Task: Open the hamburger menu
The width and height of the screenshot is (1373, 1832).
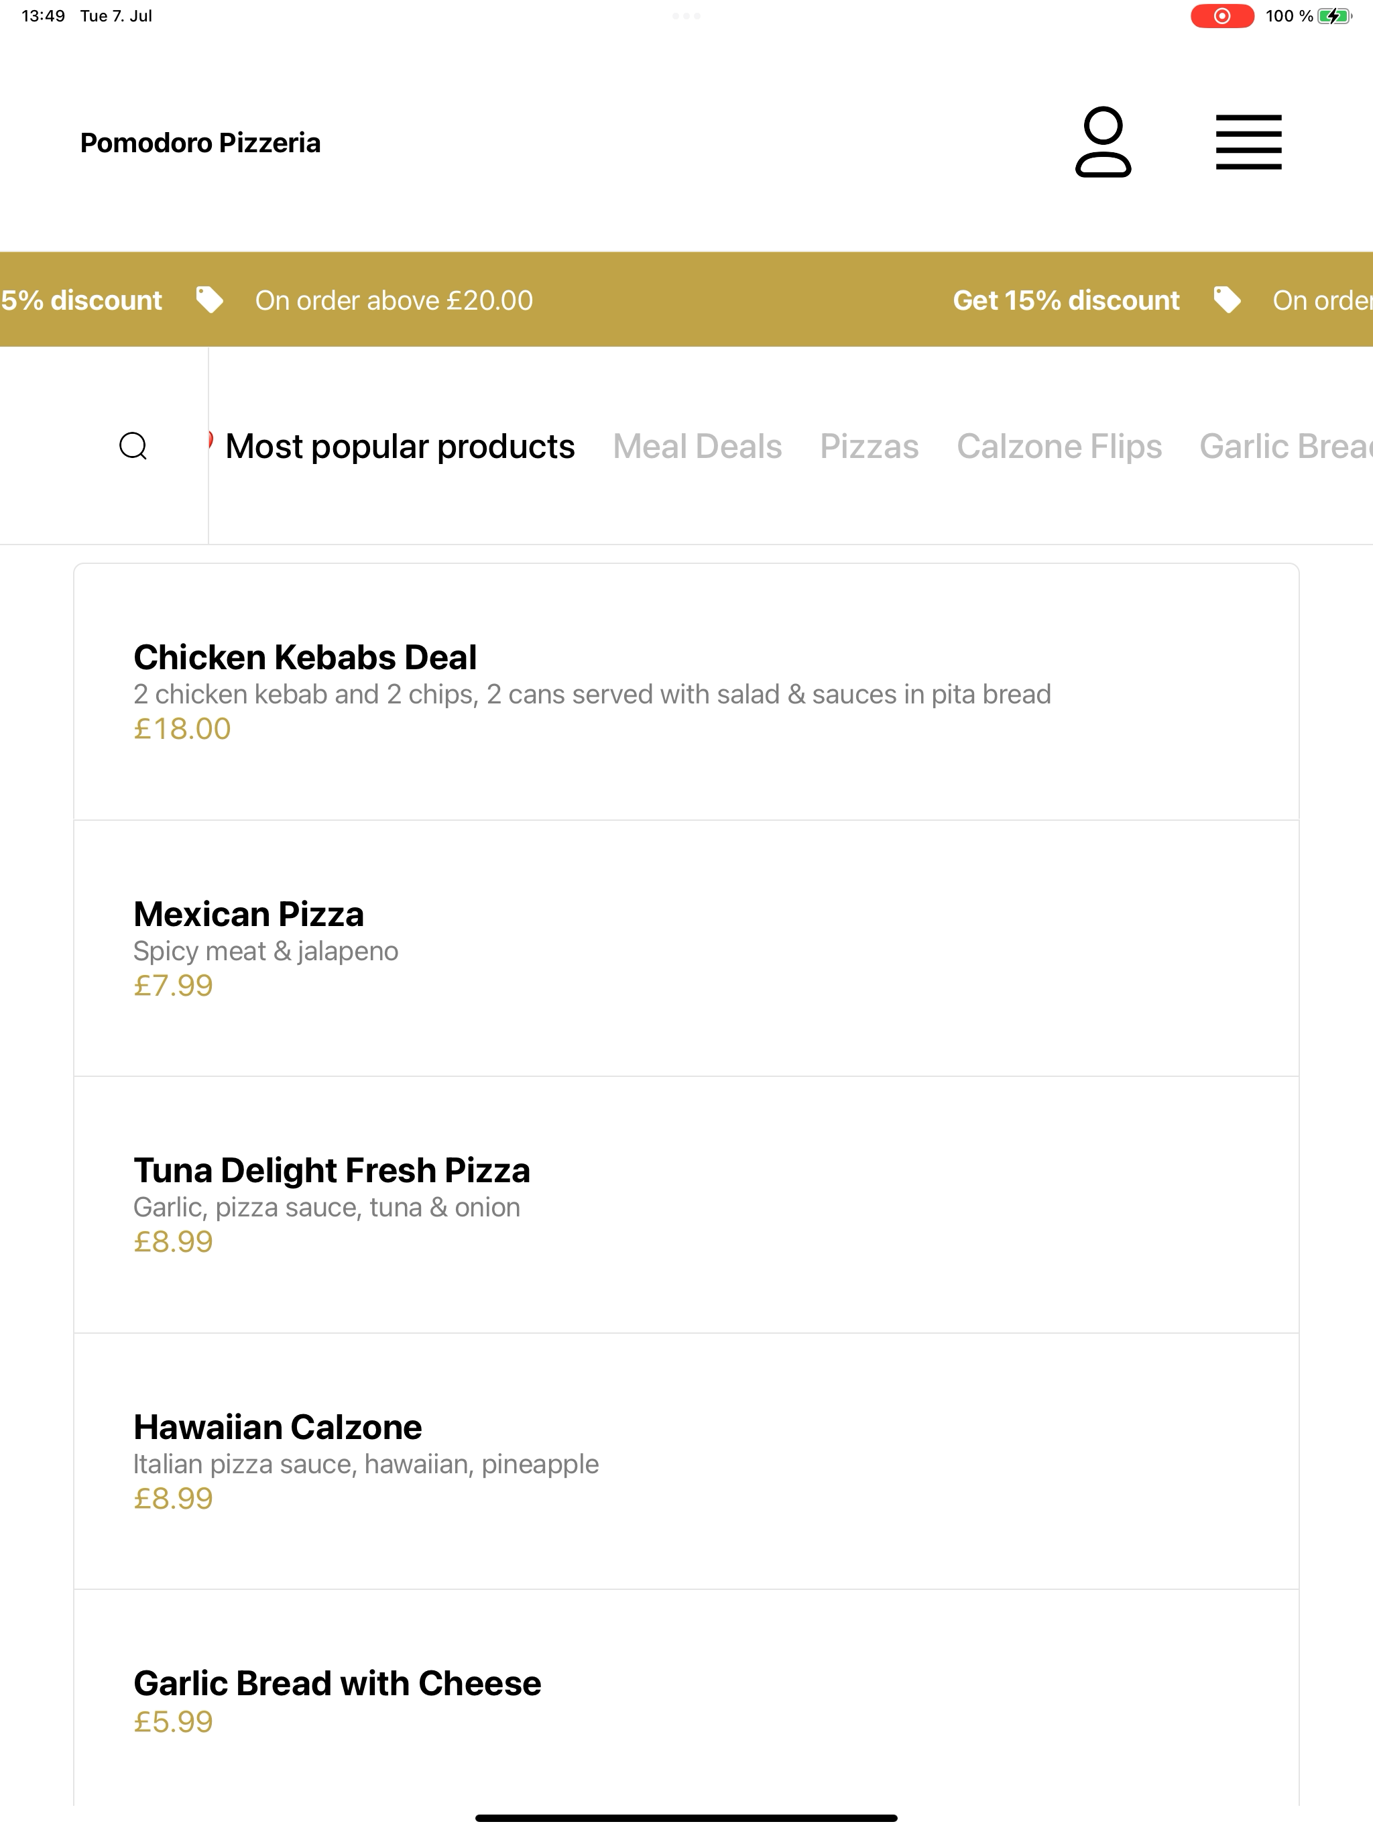Action: coord(1248,142)
